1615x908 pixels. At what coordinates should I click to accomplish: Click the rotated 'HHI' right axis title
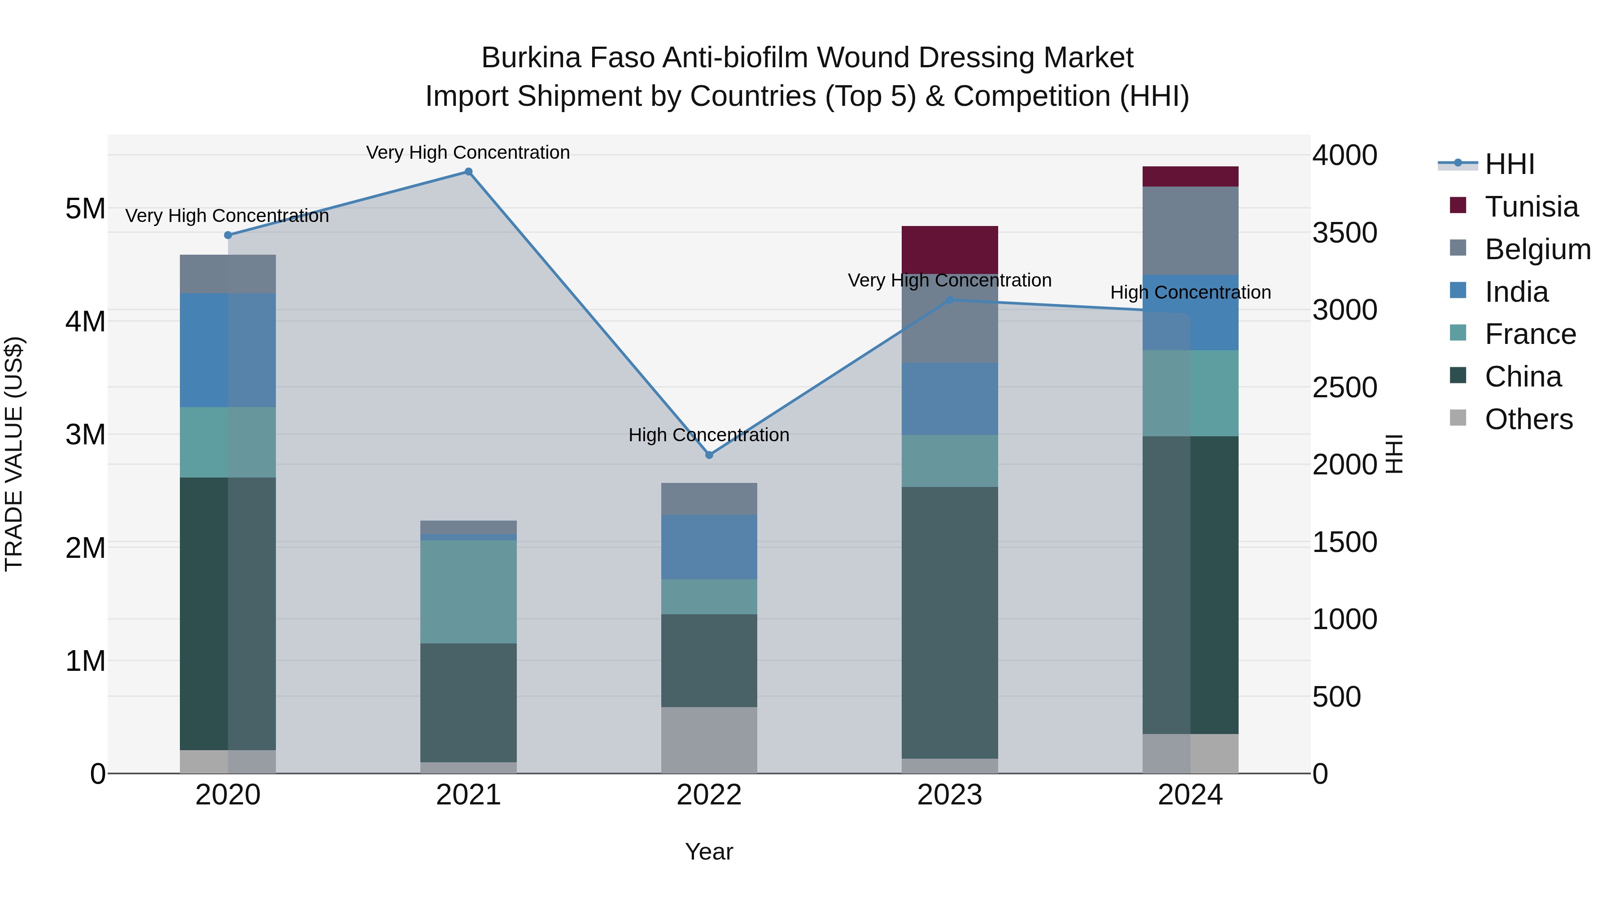coord(1394,454)
